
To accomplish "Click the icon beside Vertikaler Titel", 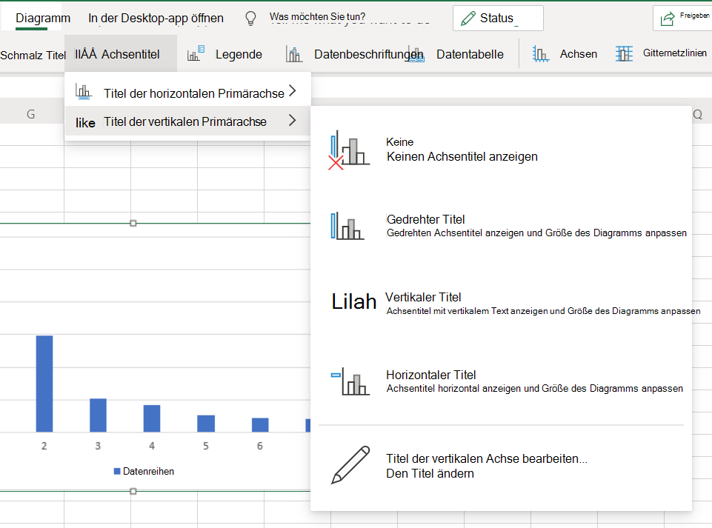I will (x=353, y=301).
